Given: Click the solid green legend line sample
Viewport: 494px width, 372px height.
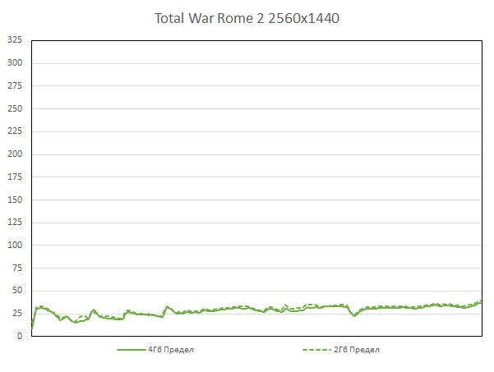Looking at the screenshot, I should click(131, 349).
